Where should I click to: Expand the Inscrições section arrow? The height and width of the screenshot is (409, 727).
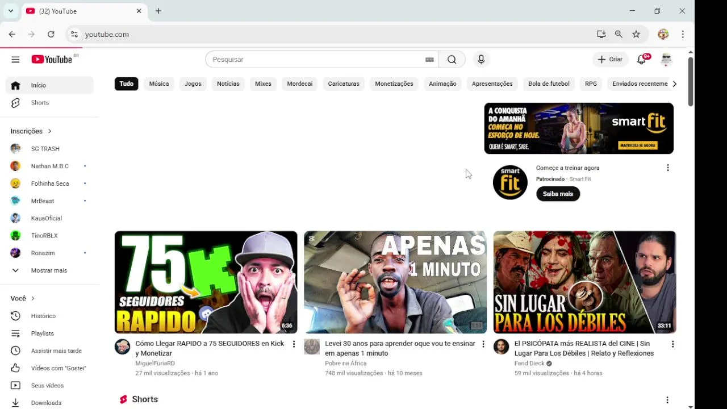49,131
